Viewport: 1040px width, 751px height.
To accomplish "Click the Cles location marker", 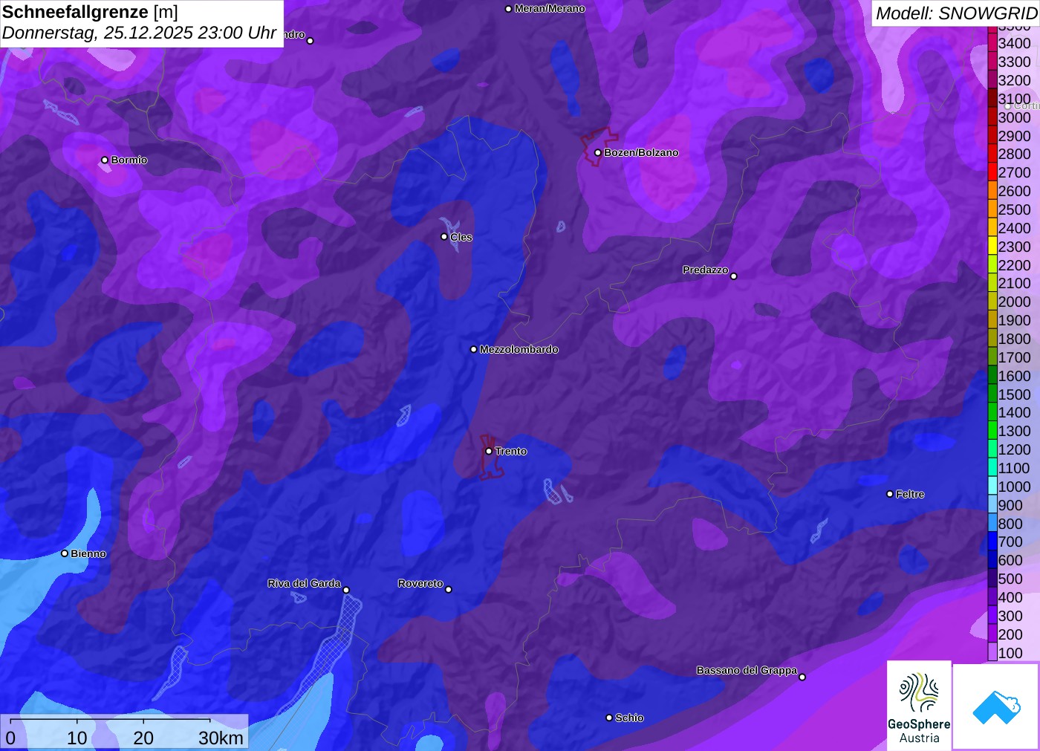I will point(444,237).
